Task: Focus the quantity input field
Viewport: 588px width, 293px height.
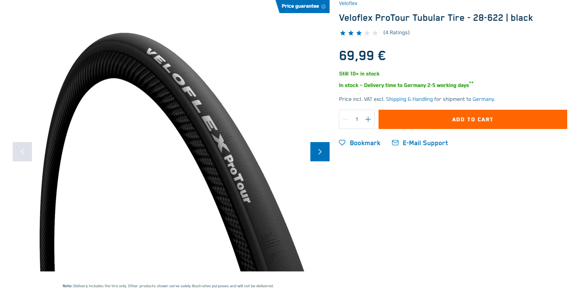Action: click(x=357, y=119)
